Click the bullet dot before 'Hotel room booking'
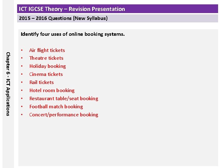Image resolution: width=224 pixels, height=168 pixels. [21, 91]
